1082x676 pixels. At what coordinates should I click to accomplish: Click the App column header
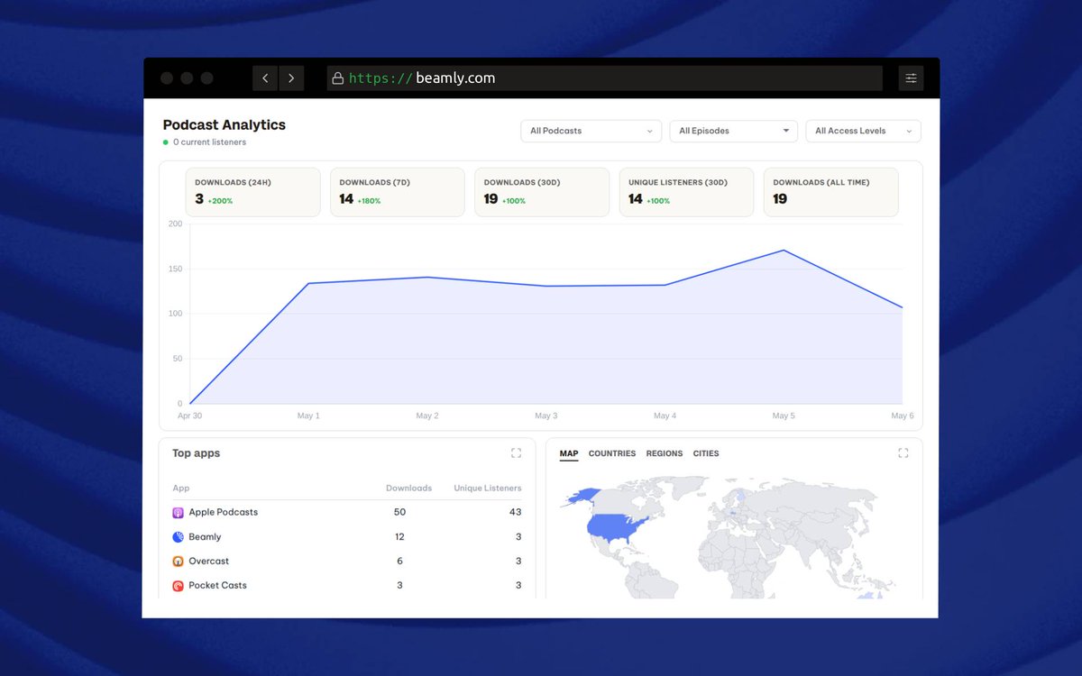click(x=181, y=489)
